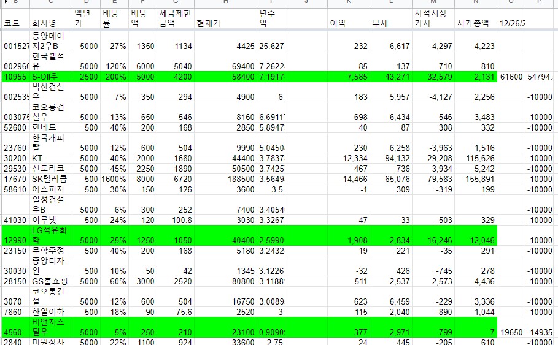This screenshot has width=558, height=345.
Task: Click the -4,297 private market value cell
Action: click(x=433, y=41)
